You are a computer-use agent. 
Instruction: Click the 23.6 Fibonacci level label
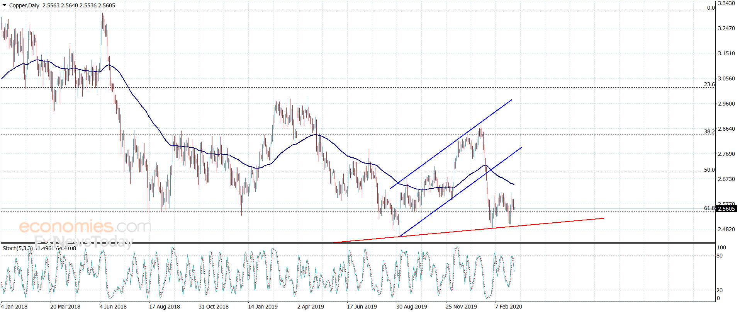709,84
